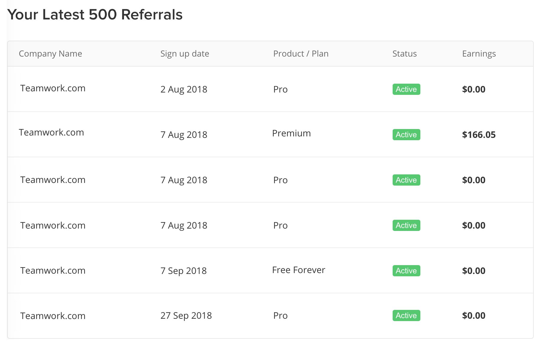Sort by the Sign up date header
This screenshot has width=542, height=347.
(185, 54)
